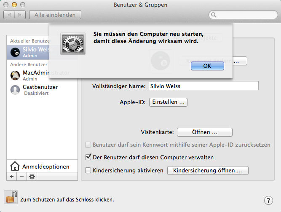
Task: Remove user with the minus button
Action: click(x=22, y=177)
